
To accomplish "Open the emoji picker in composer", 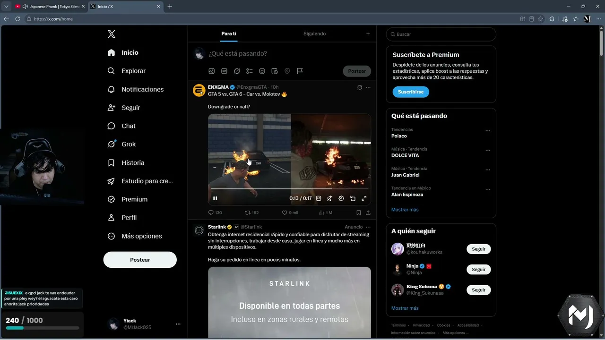I will pos(262,71).
